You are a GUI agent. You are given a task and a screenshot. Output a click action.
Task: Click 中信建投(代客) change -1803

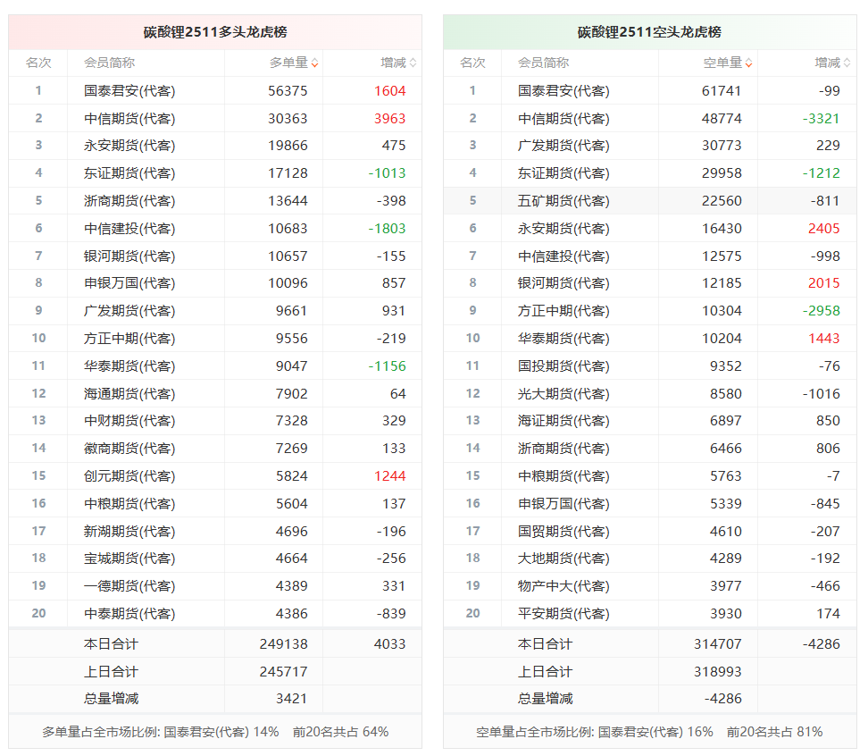388,229
